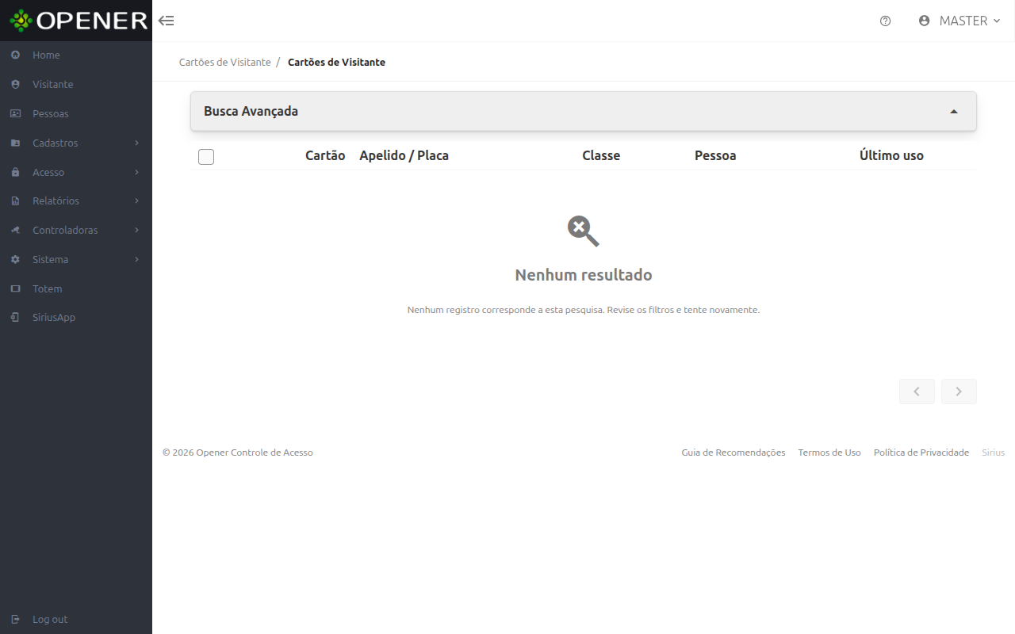Expand the Acesso submenu chevron
The image size is (1015, 634).
(x=137, y=172)
